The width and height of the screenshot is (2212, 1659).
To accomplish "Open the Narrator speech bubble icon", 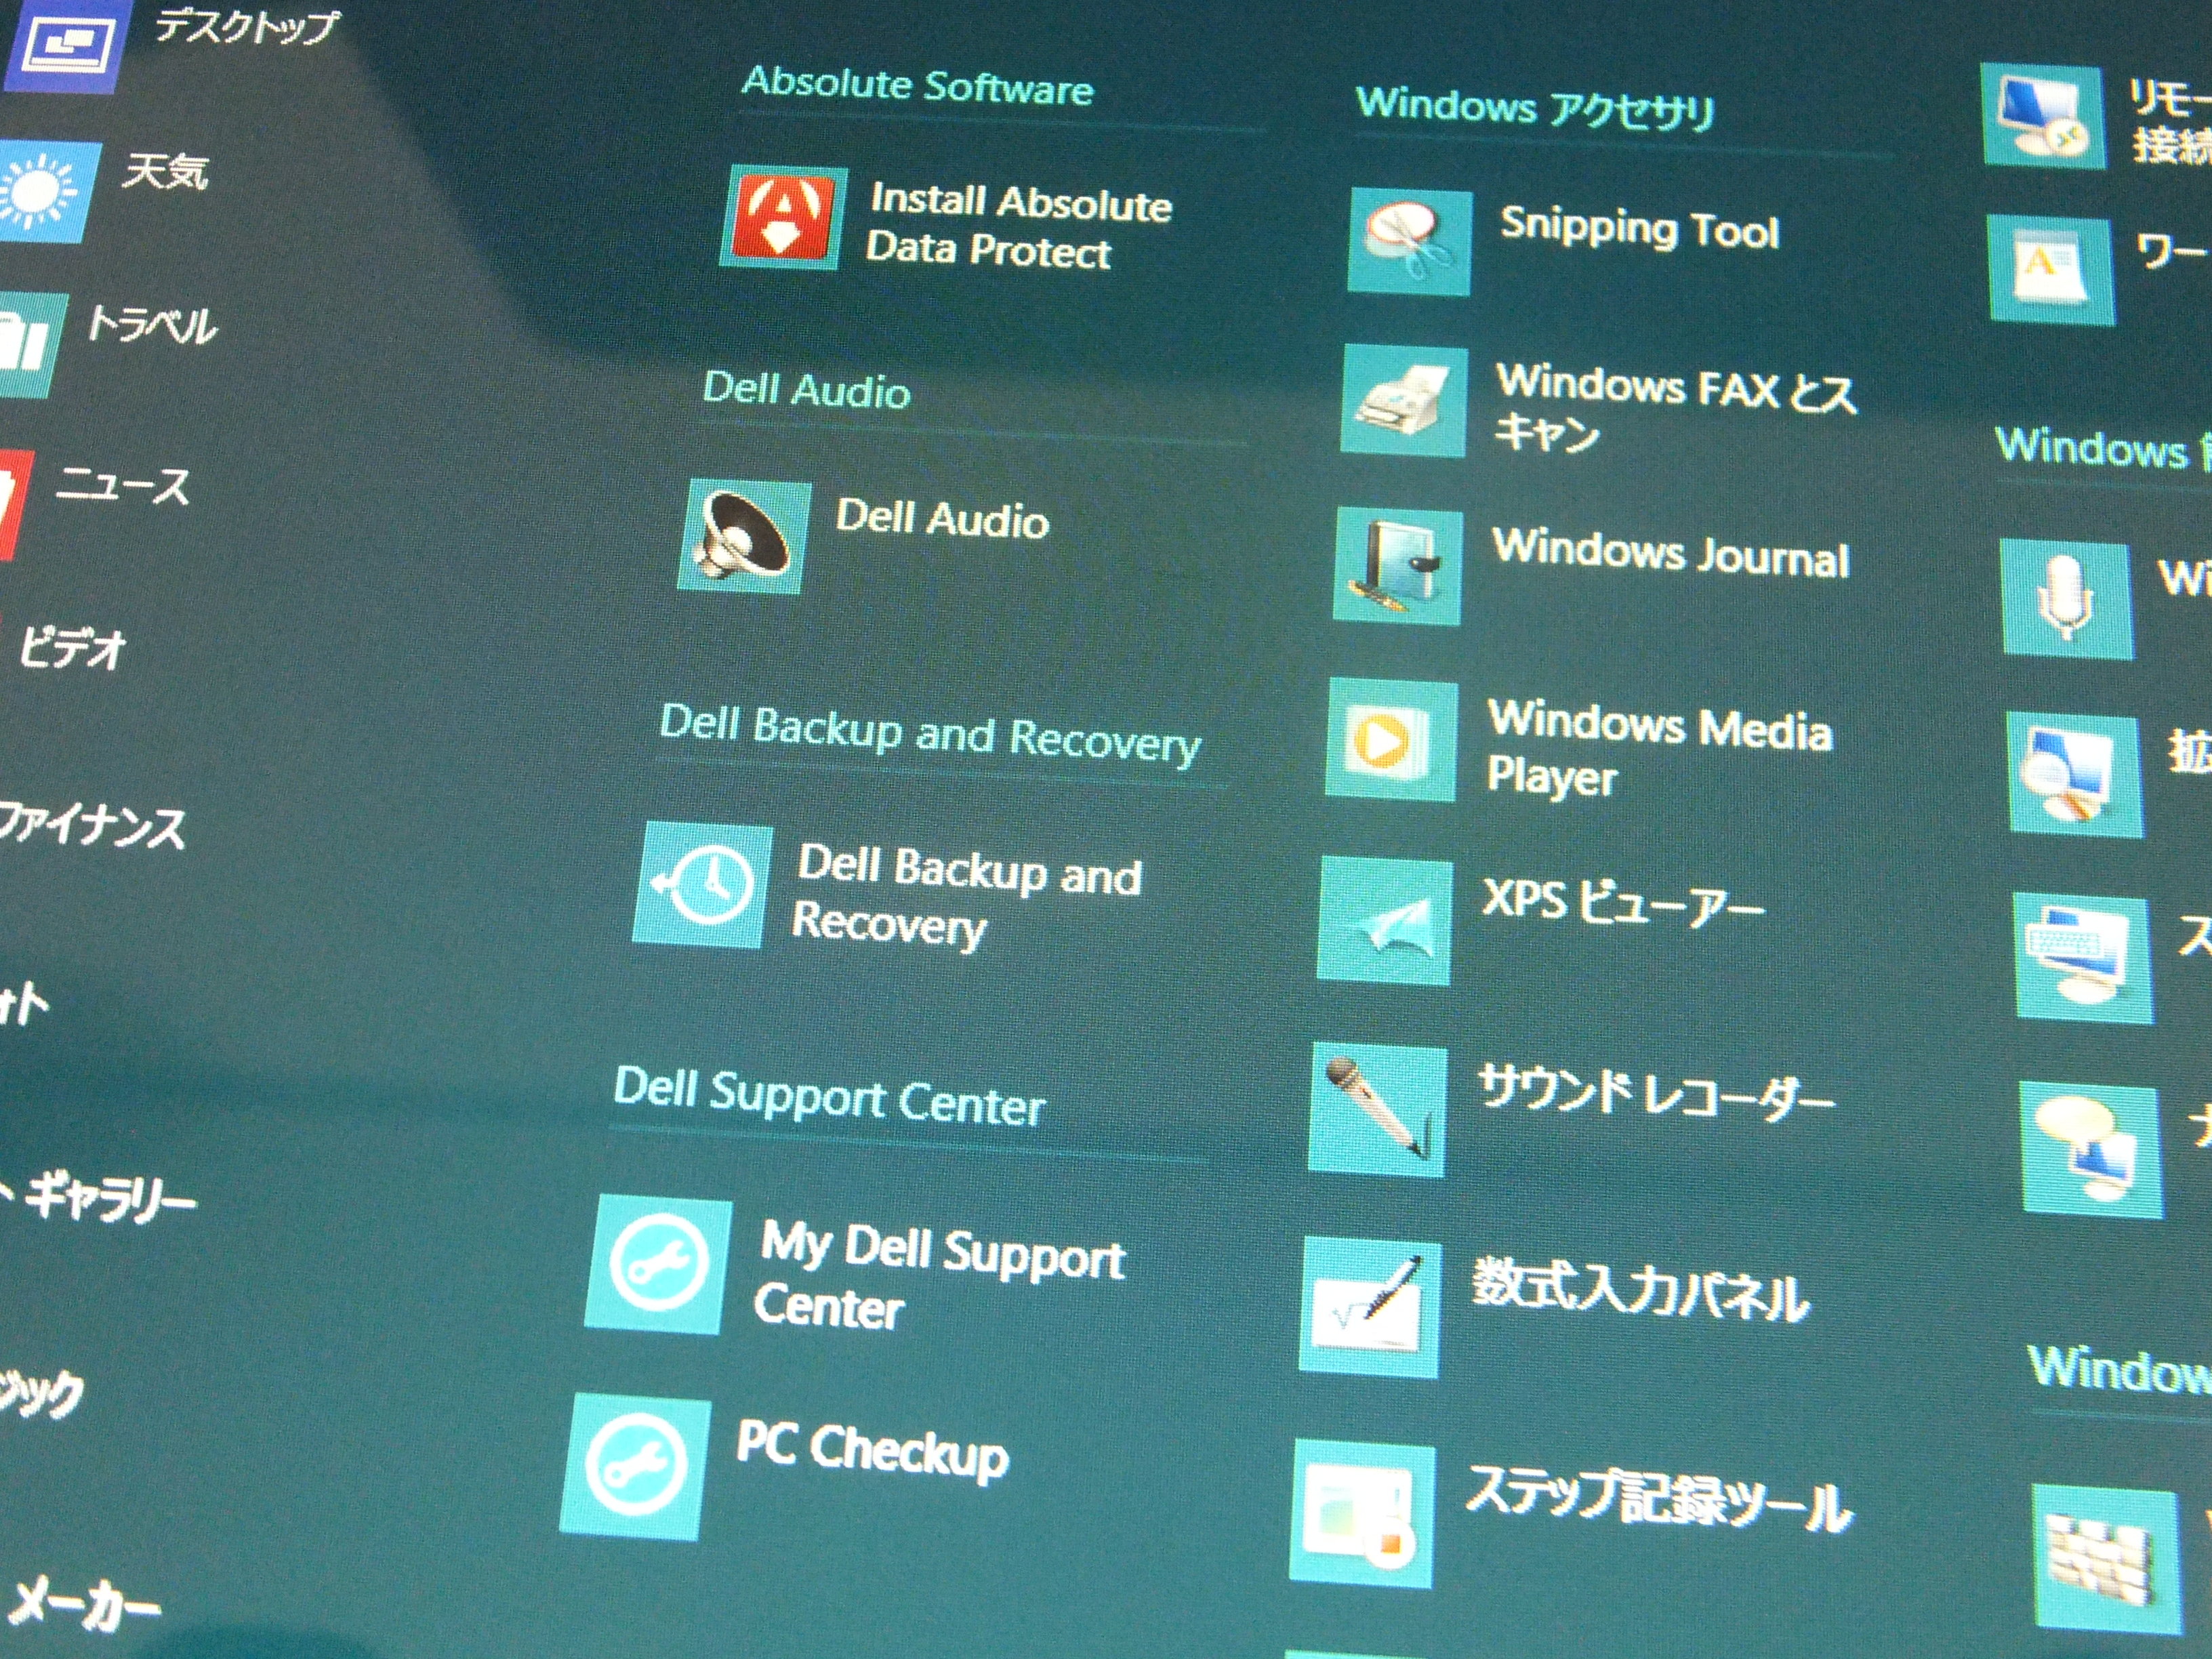I will point(2091,1149).
